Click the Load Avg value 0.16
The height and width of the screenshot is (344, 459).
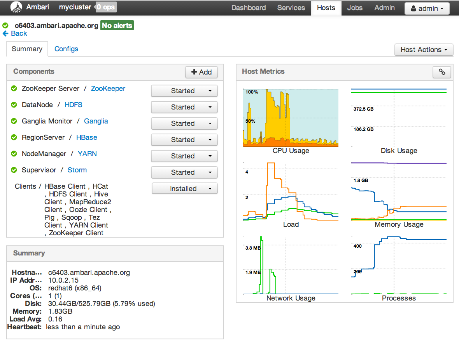[x=55, y=319]
